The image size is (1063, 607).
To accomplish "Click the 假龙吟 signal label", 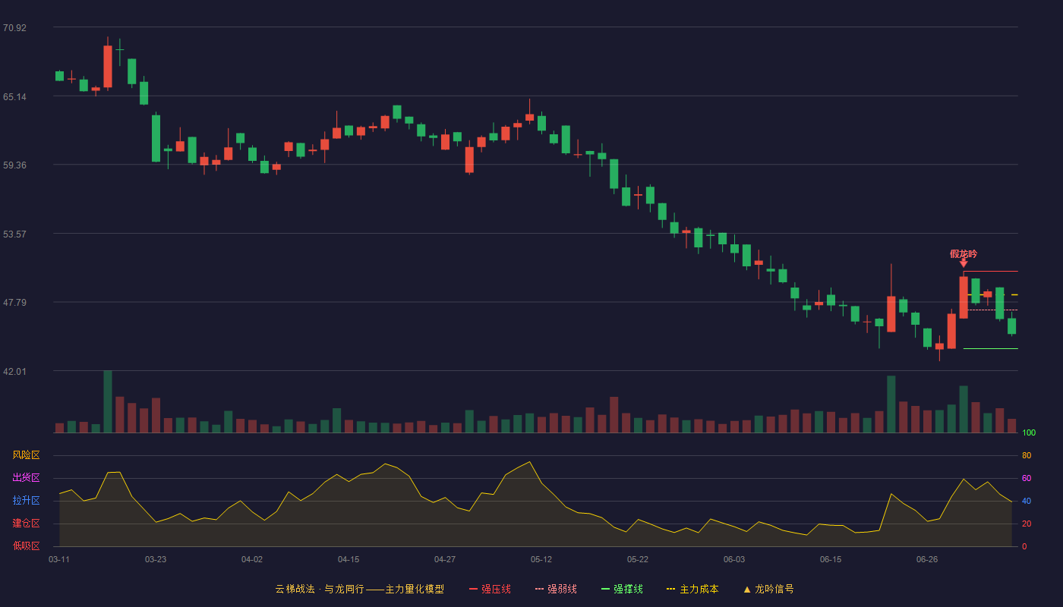I will coord(964,253).
